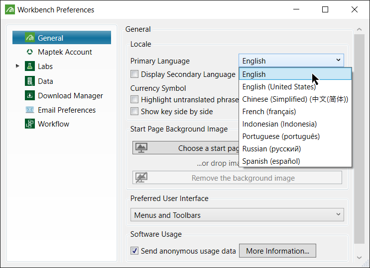Screen dimensions: 370x268
Task: Enable Display Secondary Language checkbox
Action: click(x=134, y=74)
